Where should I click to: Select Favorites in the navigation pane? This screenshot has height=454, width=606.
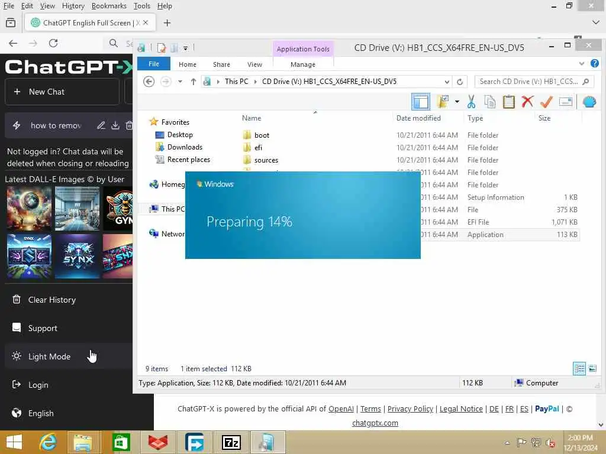[175, 122]
